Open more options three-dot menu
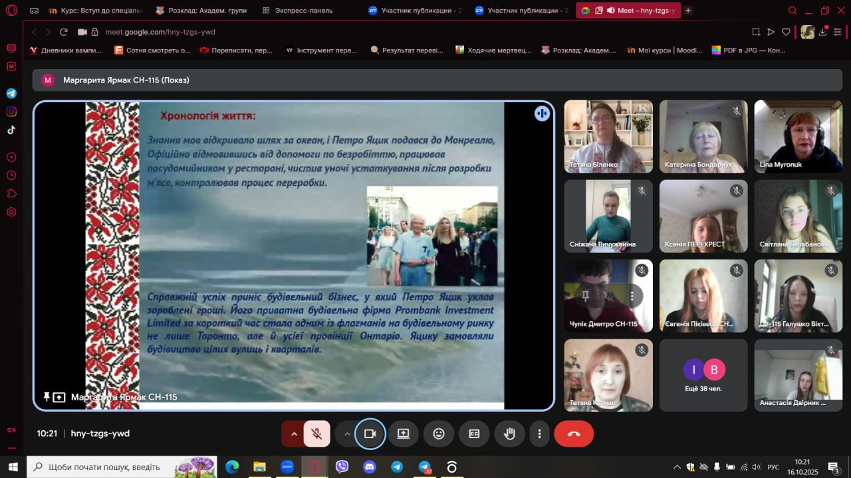This screenshot has height=478, width=851. (539, 434)
